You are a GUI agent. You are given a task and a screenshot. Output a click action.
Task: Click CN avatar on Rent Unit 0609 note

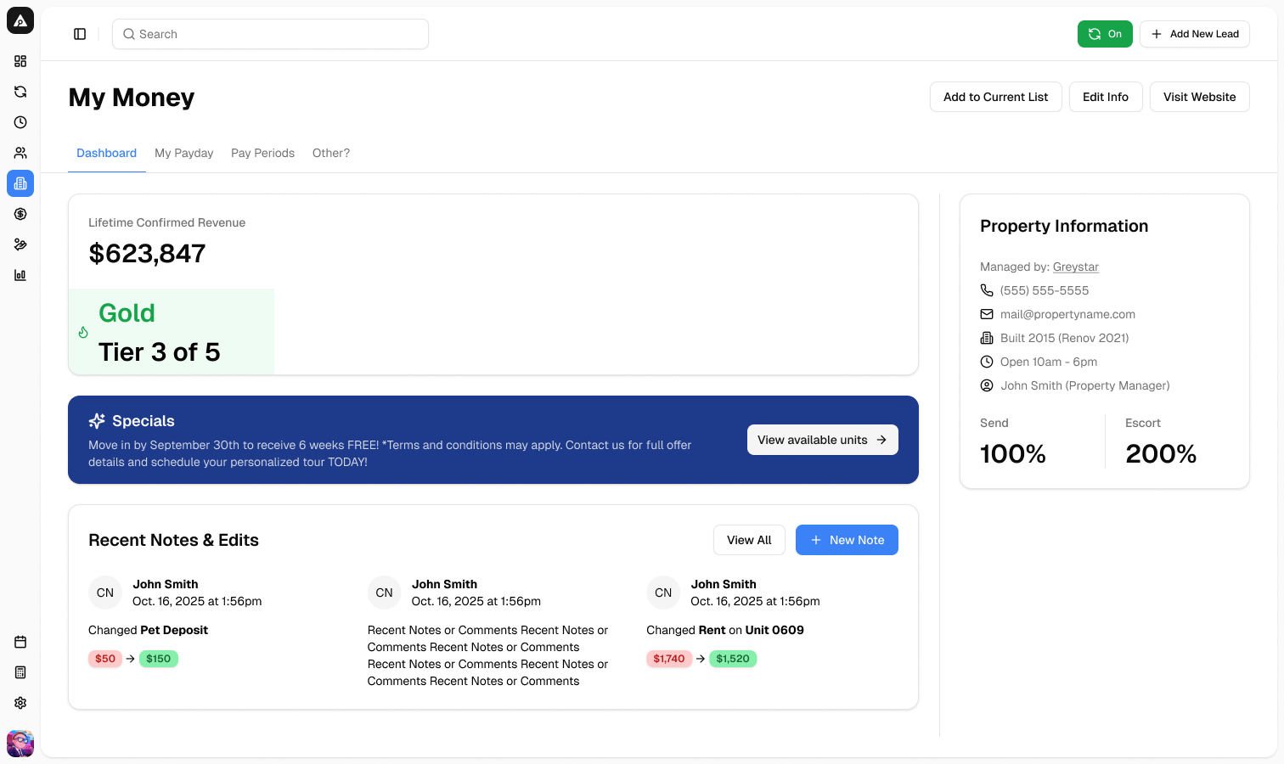[x=663, y=593]
